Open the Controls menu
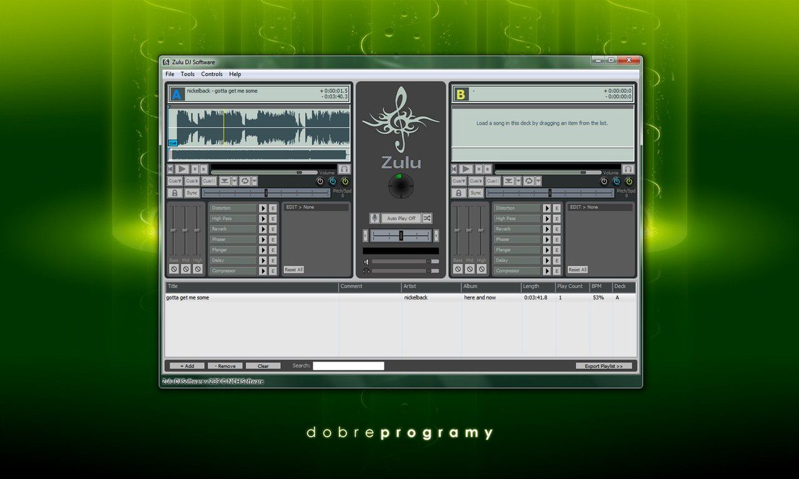 click(x=212, y=74)
